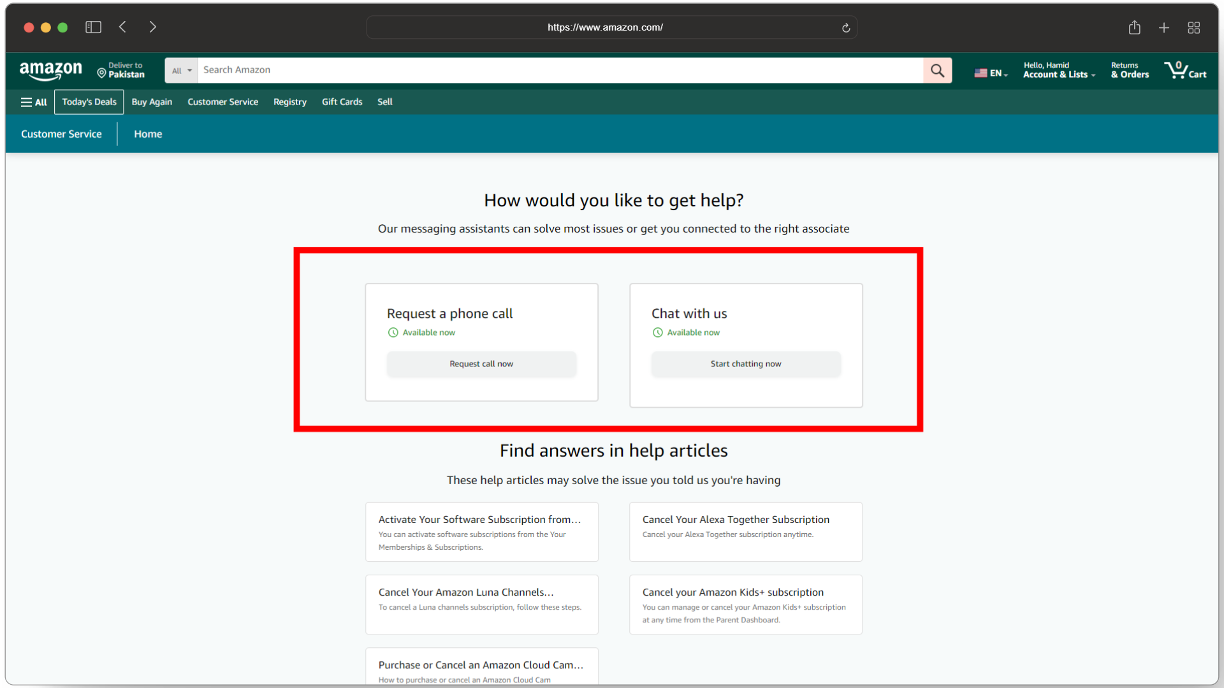This screenshot has width=1224, height=688.
Task: Click the search magnifier button
Action: click(x=937, y=71)
